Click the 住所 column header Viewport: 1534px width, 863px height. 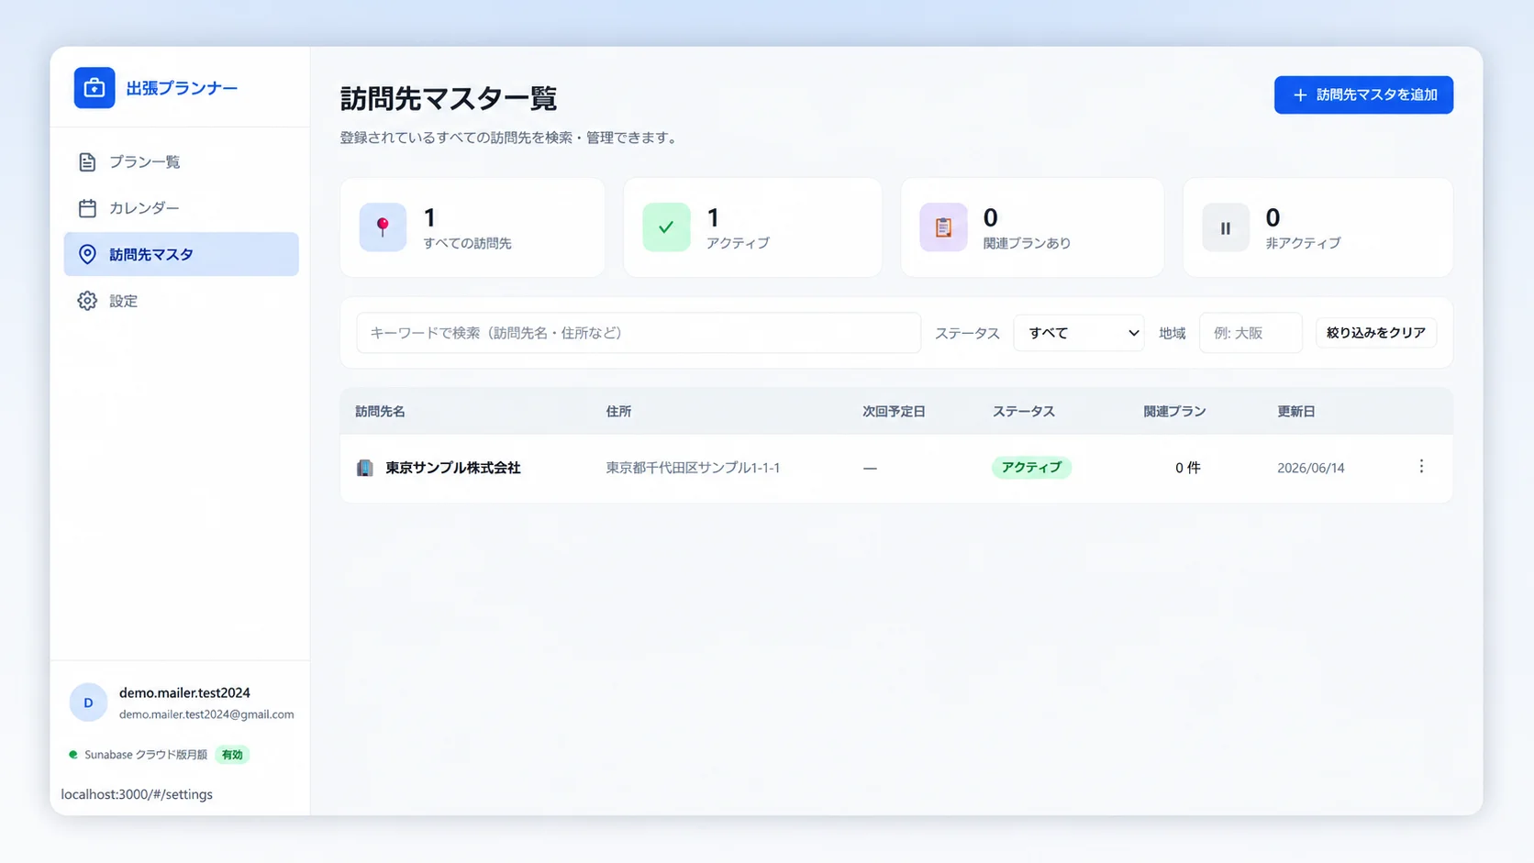click(x=618, y=412)
